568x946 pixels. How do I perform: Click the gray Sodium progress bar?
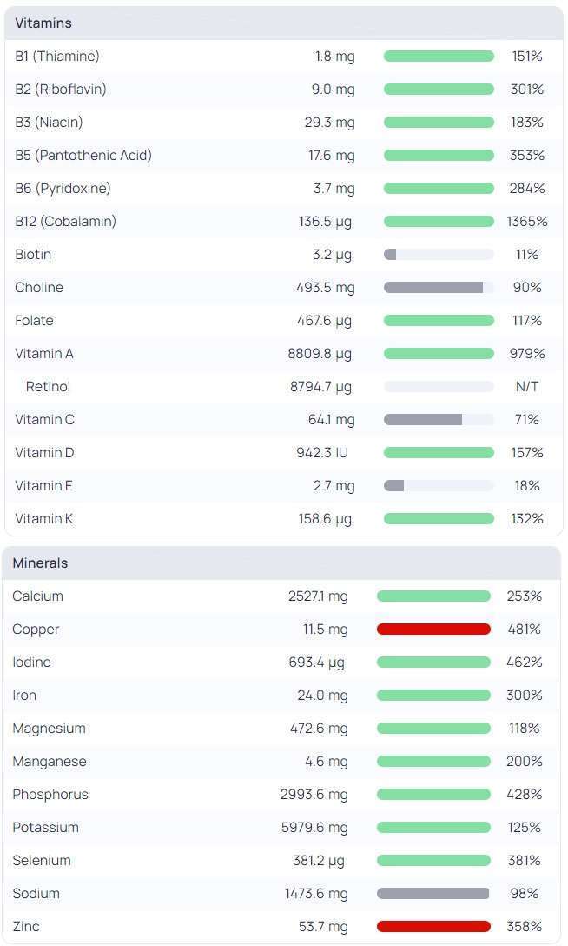coord(433,894)
